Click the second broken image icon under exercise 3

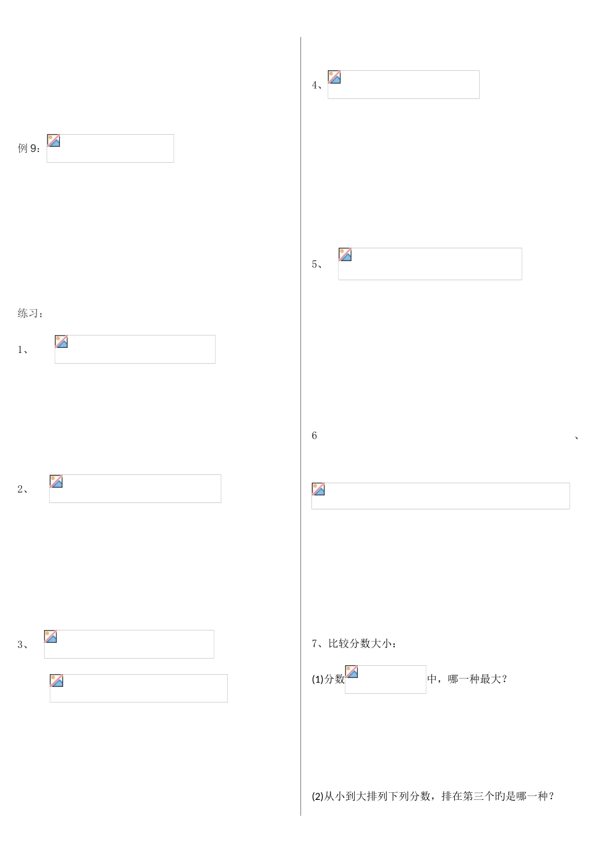[x=57, y=681]
